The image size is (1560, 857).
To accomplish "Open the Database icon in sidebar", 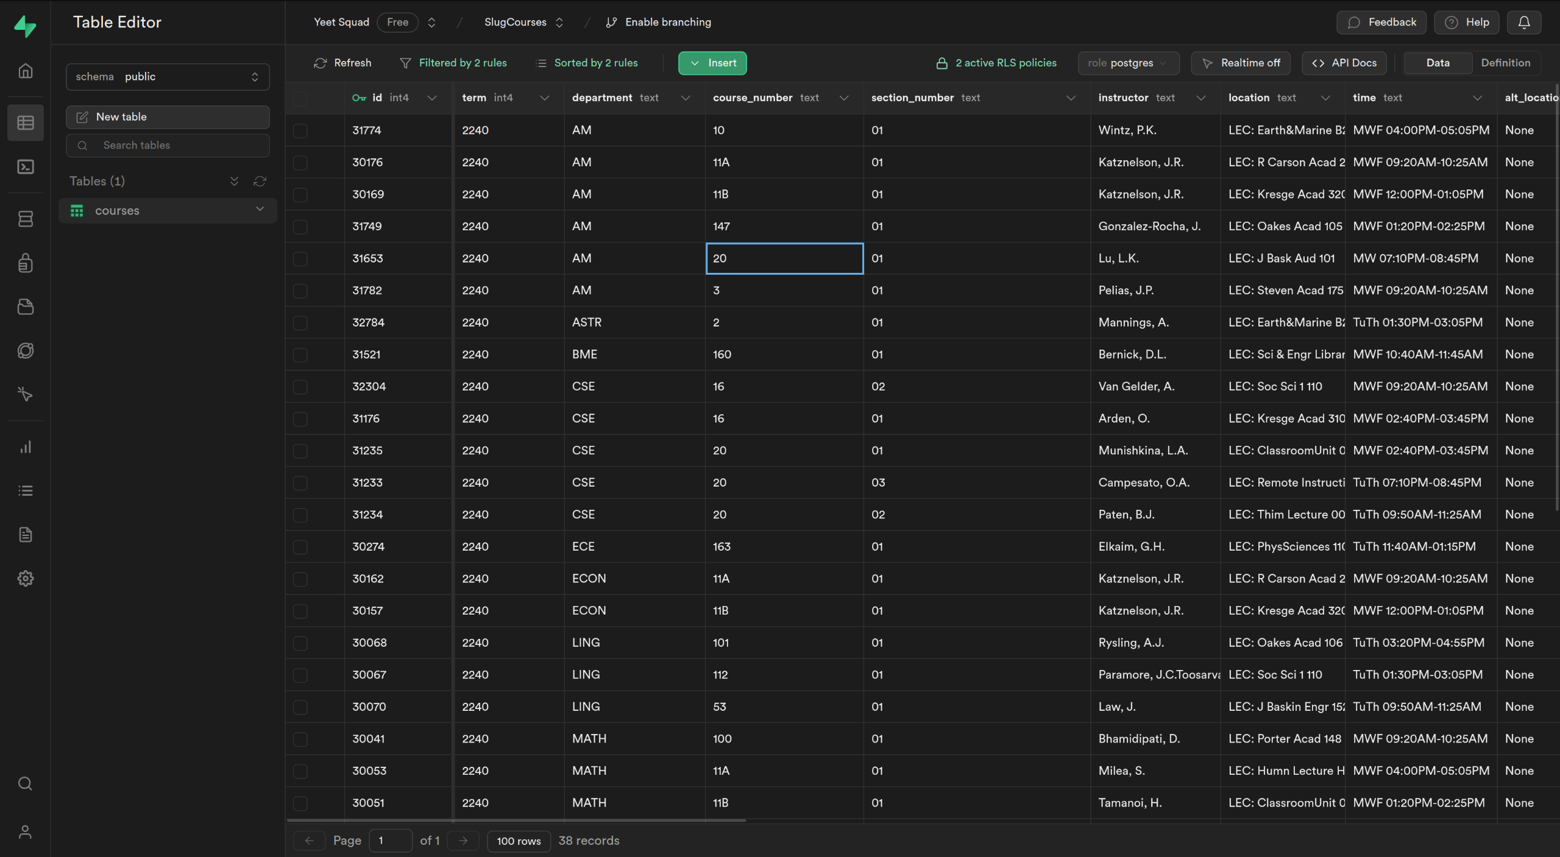I will (x=25, y=219).
